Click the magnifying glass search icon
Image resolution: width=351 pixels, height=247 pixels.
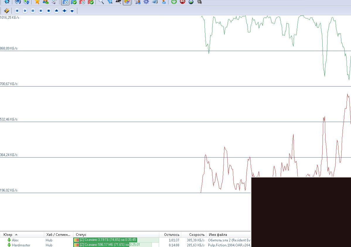[101, 2]
